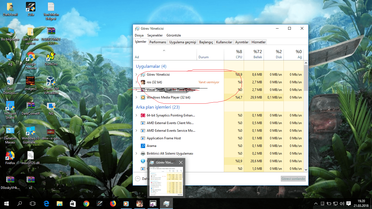Click the taskbar Search magnifier
Screen dimensions: 372x209
click(x=20, y=203)
